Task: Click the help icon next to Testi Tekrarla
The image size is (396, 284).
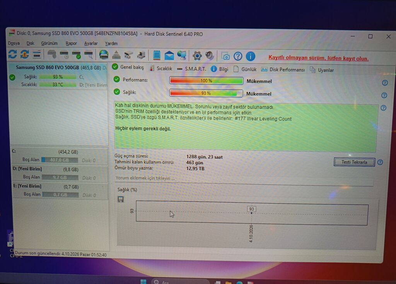Action: click(380, 162)
